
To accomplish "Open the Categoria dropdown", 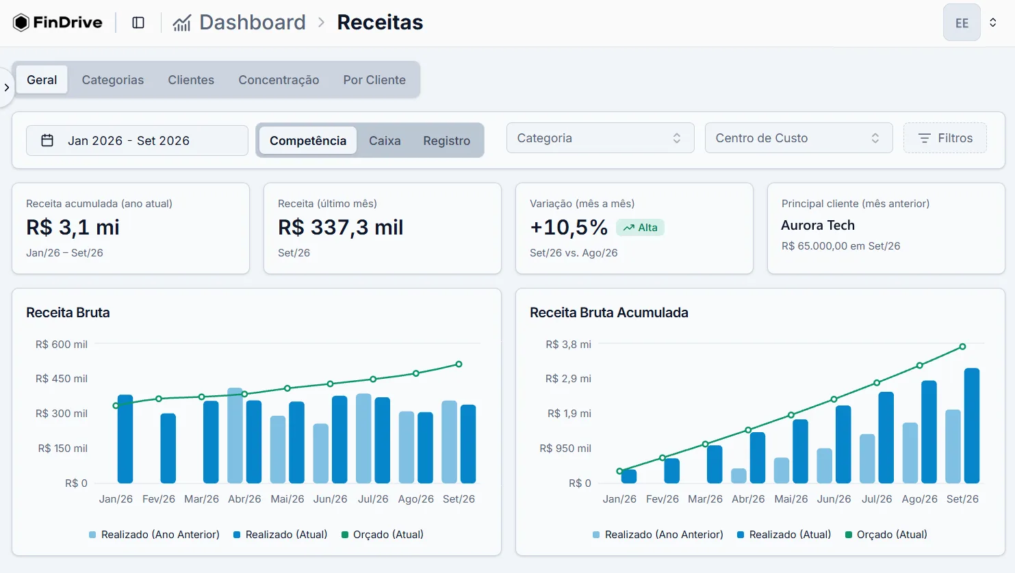I will [600, 138].
